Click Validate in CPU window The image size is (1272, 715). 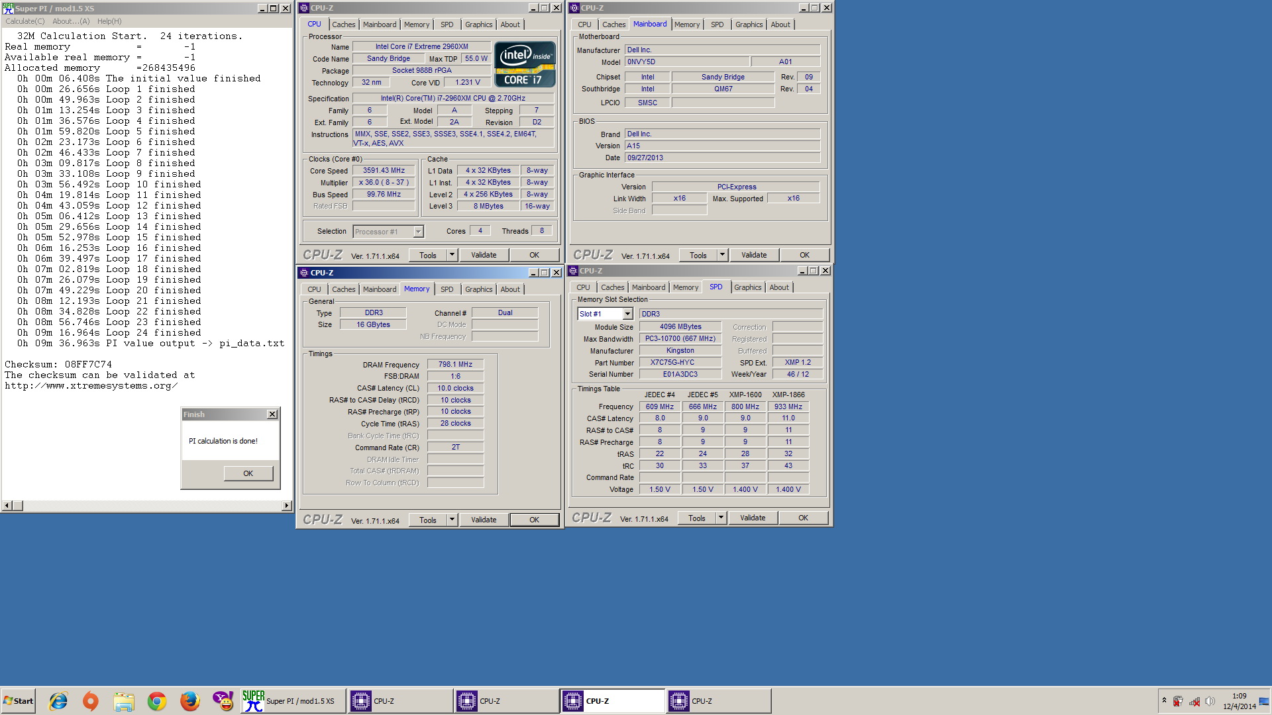[x=484, y=255]
